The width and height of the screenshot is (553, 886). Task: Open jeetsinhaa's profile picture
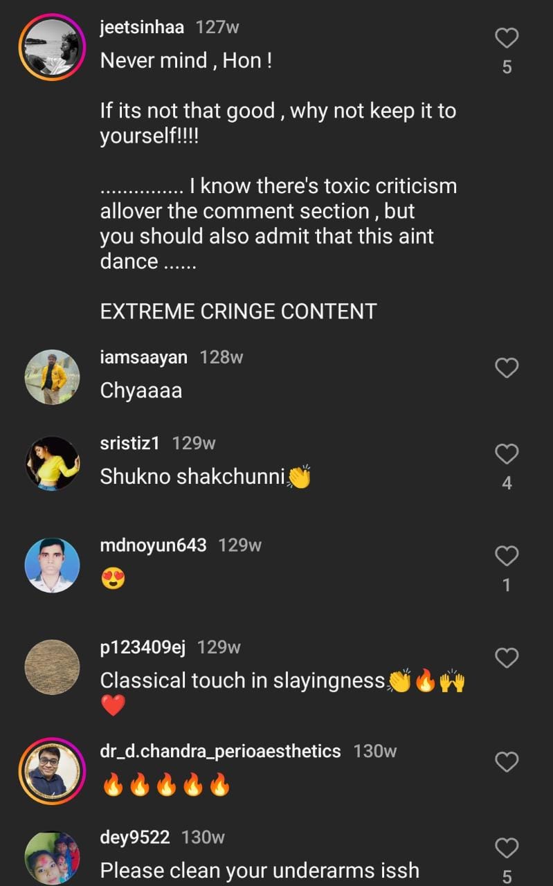[x=52, y=47]
